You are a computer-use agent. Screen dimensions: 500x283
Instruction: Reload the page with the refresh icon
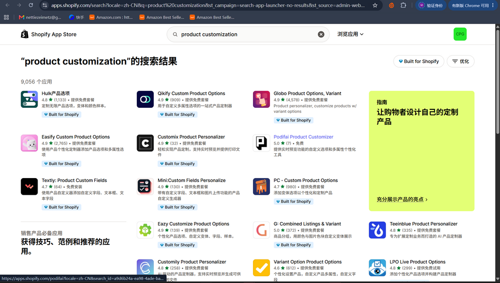coord(31,5)
